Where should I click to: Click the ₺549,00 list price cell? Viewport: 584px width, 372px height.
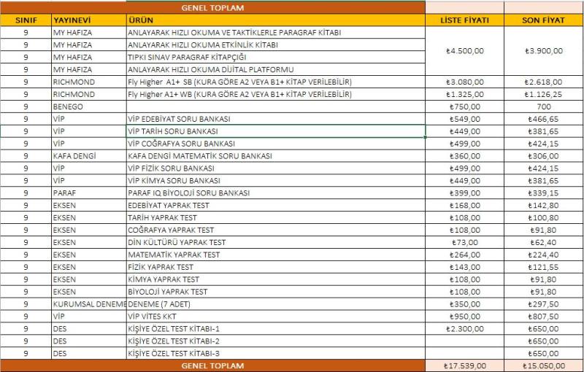click(x=464, y=119)
